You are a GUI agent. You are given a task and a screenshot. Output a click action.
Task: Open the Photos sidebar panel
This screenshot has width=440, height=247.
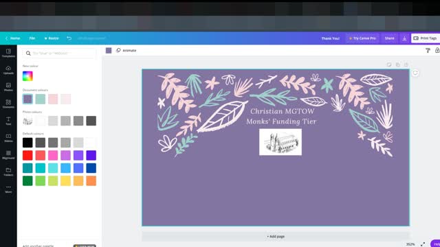click(x=8, y=87)
